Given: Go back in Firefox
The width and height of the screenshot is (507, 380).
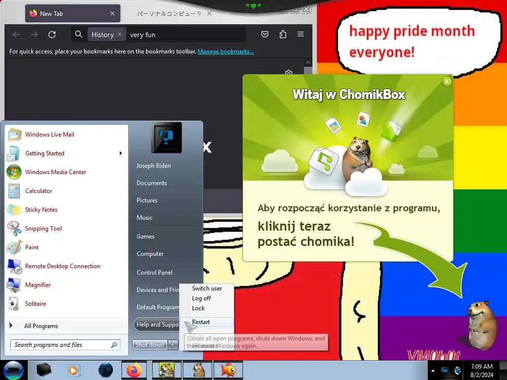Looking at the screenshot, I should point(16,35).
